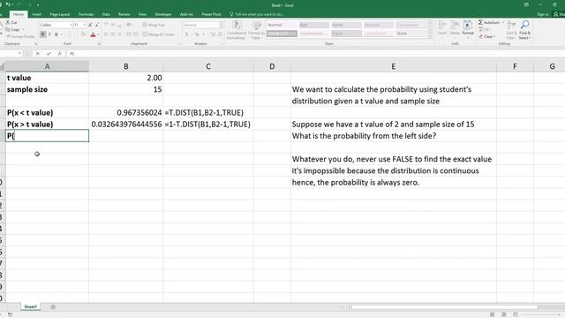Switch to the Data tab
Screen dimensions: 565x318
[x=106, y=14]
